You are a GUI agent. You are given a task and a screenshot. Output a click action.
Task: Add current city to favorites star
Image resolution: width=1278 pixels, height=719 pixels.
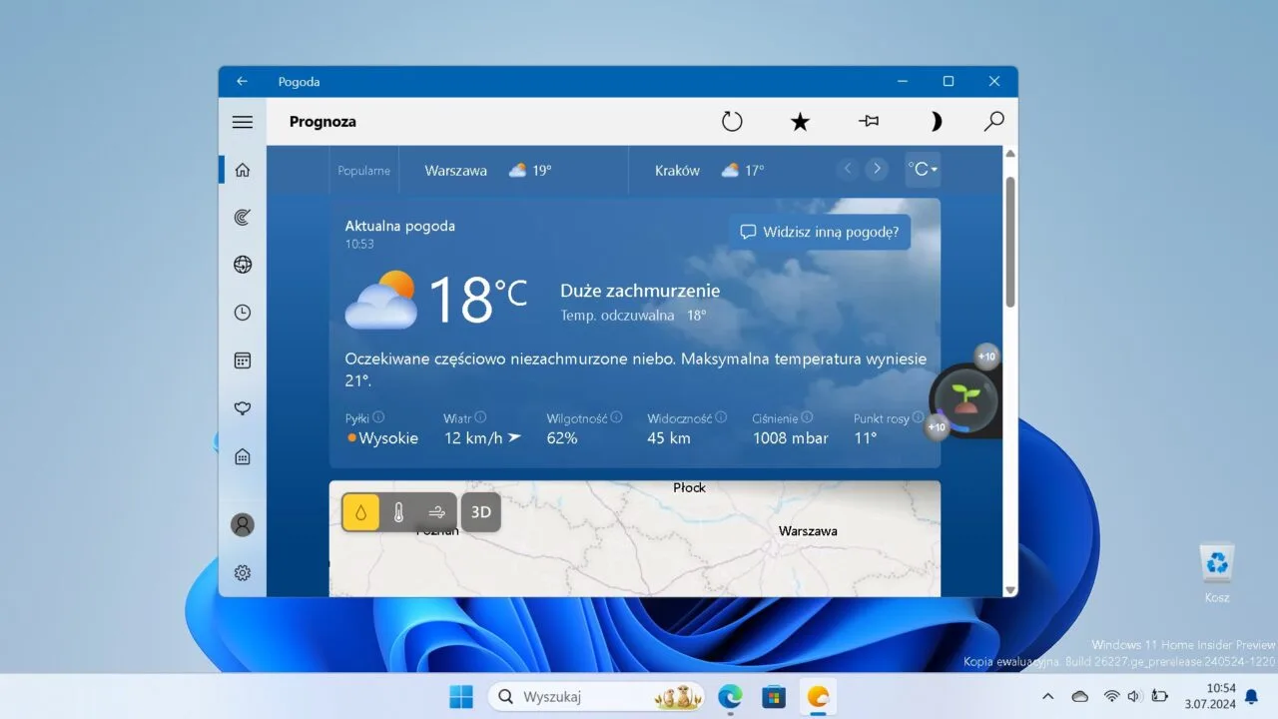click(800, 121)
